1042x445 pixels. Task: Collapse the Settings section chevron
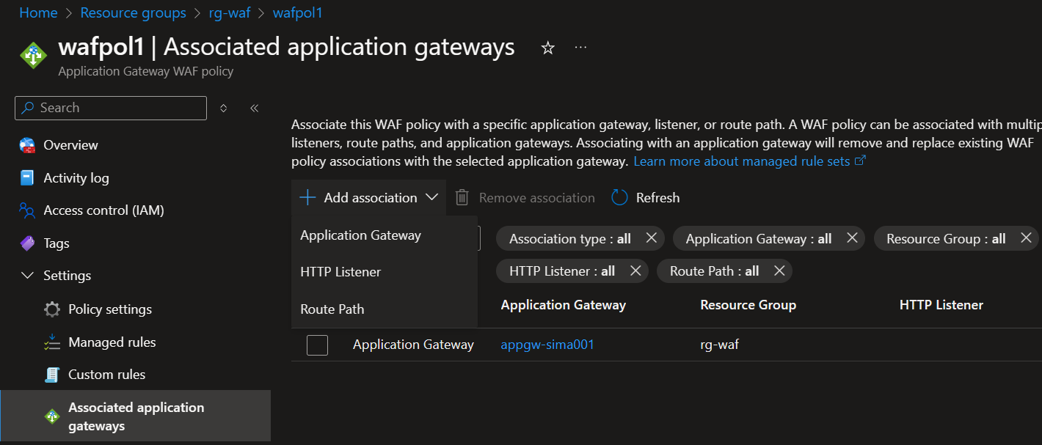28,276
